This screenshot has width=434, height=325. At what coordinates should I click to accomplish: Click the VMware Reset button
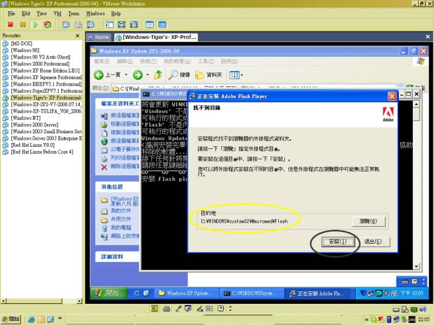coord(47,24)
